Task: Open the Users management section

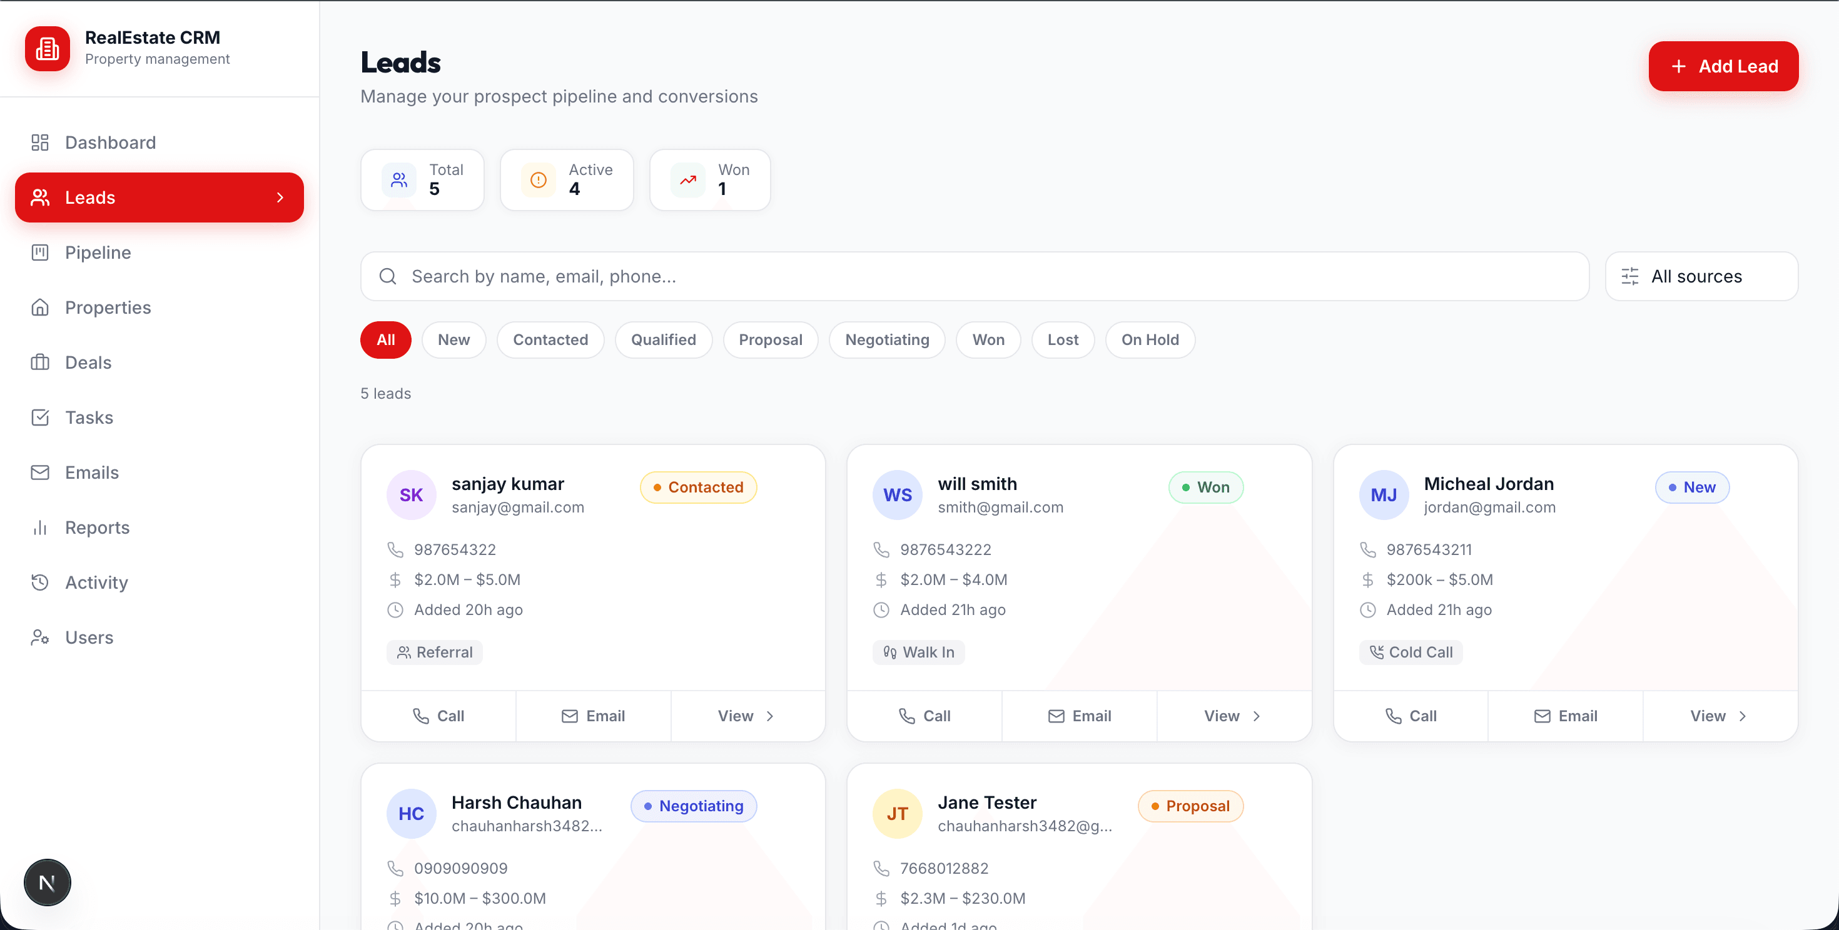Action: (89, 637)
